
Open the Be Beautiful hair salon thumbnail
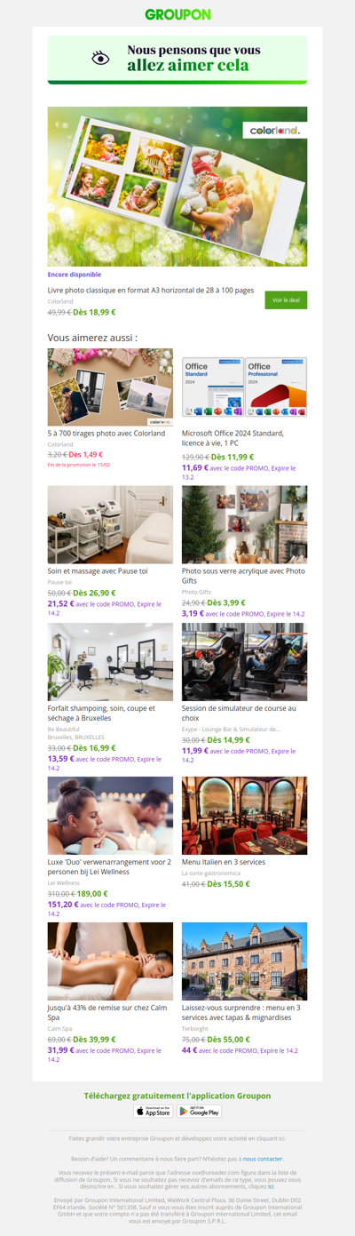110,662
